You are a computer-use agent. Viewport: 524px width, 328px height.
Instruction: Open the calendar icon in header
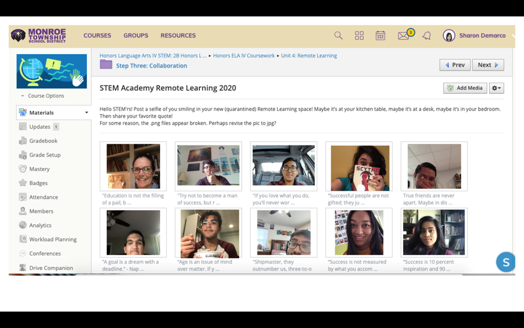pos(380,36)
